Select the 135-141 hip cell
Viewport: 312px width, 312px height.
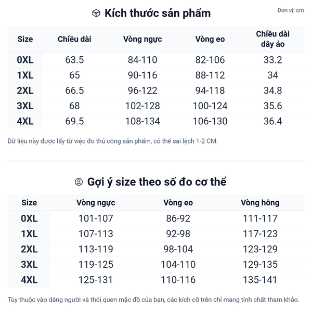coord(260,280)
